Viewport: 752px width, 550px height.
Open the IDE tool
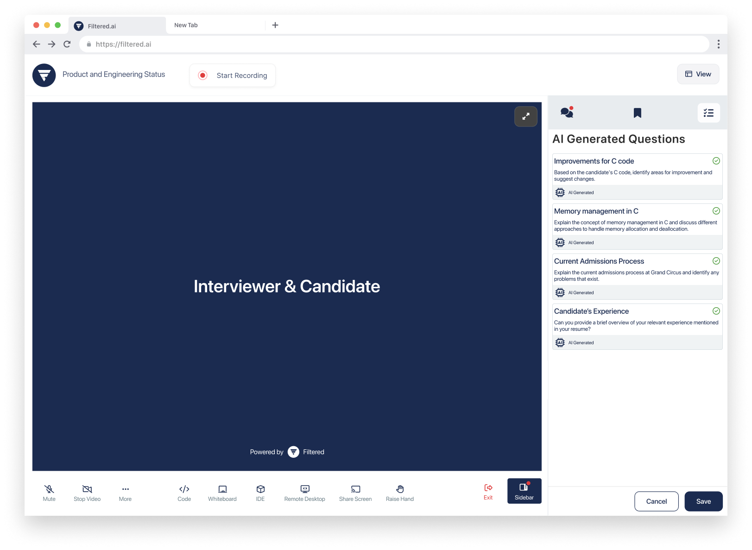coord(260,493)
